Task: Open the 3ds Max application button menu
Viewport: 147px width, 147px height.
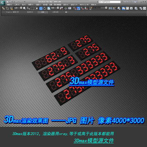Action: [x=3, y=3]
